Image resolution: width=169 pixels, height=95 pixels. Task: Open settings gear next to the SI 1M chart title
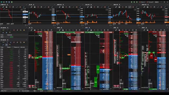pos(34,5)
